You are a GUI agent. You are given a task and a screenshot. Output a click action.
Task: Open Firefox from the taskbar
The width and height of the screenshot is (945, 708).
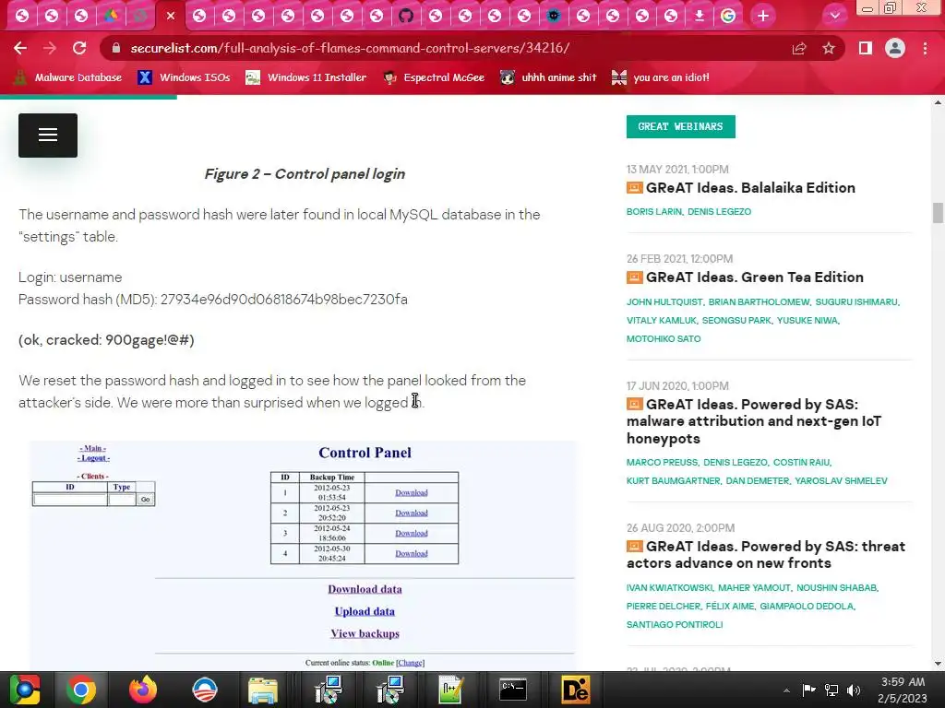[x=143, y=690]
